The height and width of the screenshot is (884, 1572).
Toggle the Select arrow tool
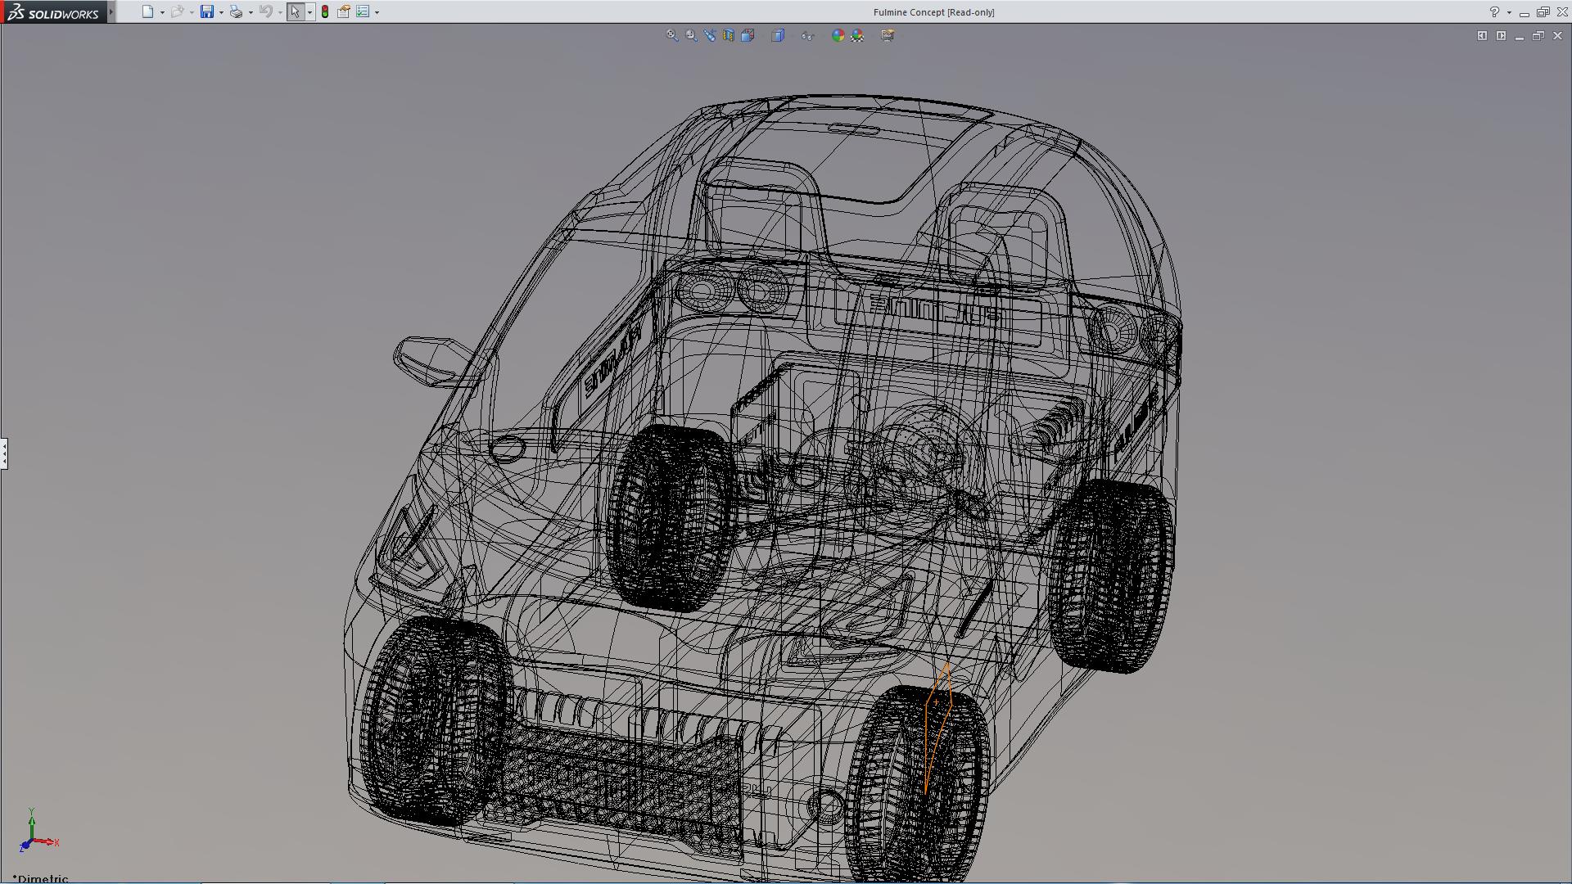295,11
